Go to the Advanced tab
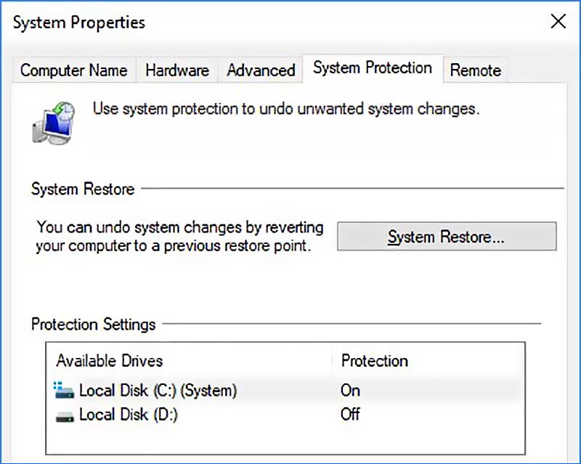 261,70
